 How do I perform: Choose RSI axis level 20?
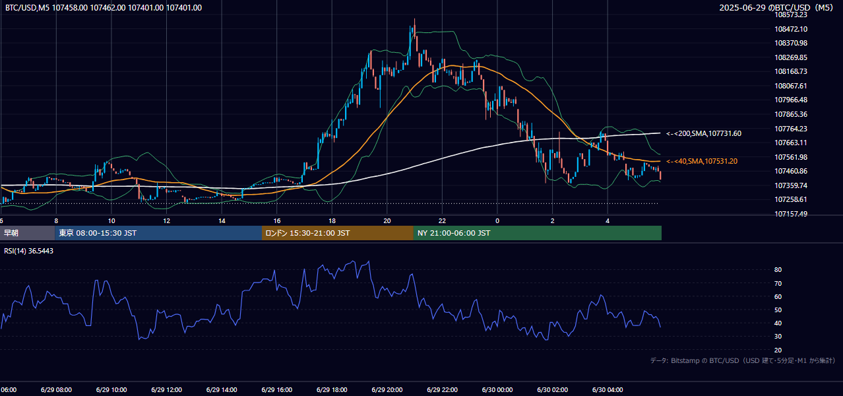(778, 350)
